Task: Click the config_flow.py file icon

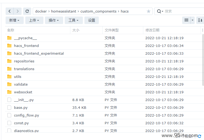Action: pos(9,115)
